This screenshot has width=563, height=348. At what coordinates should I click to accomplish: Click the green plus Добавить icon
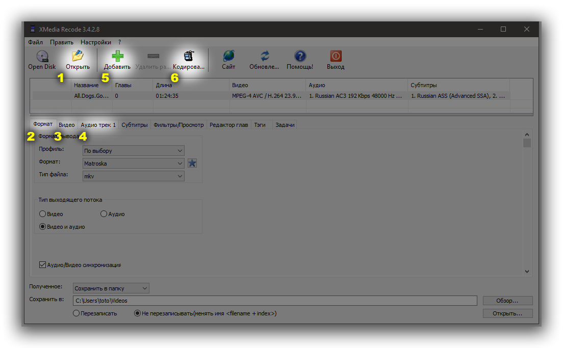click(117, 56)
